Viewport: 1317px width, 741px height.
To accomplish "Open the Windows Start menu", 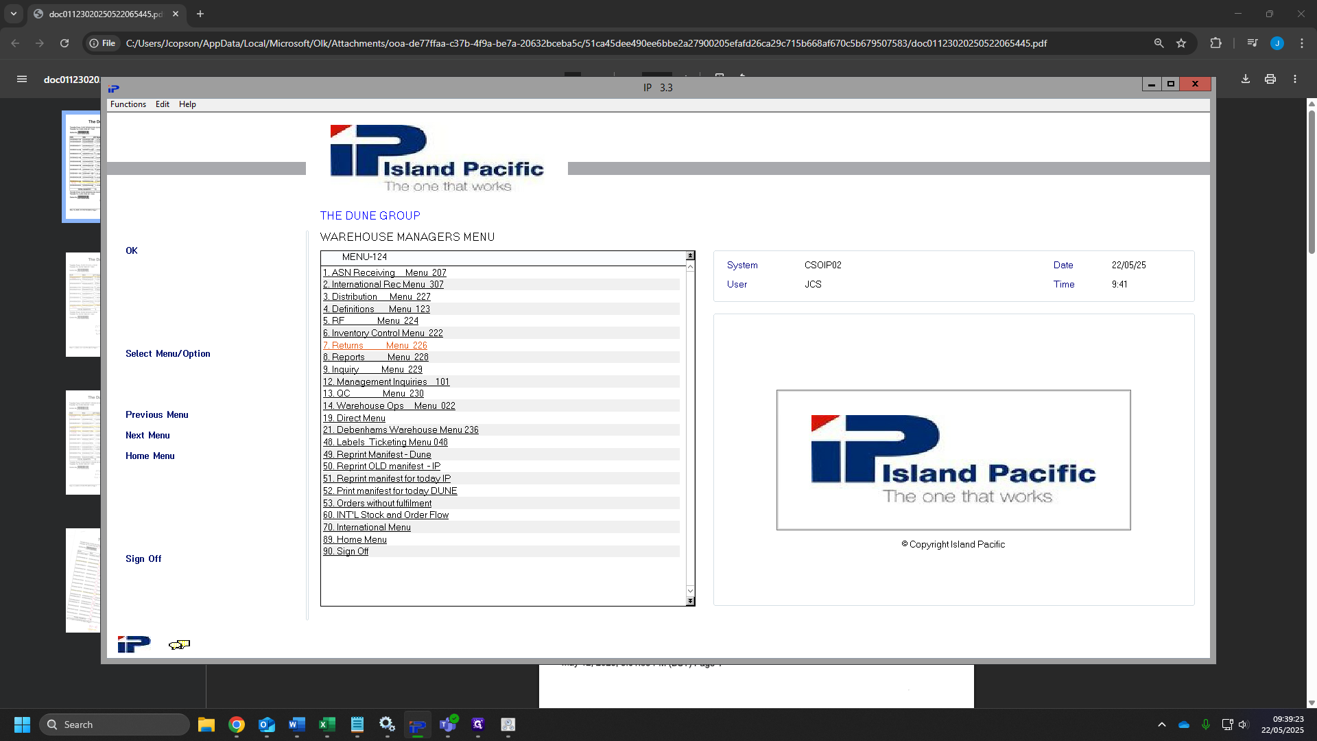I will [x=22, y=725].
